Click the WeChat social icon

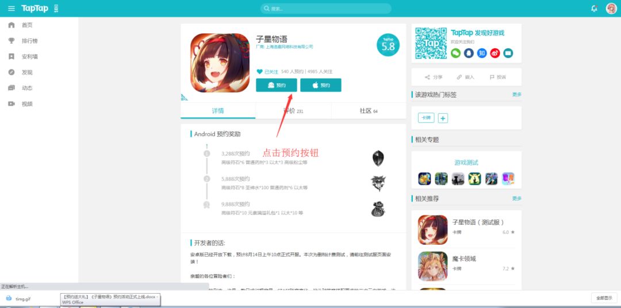pos(456,53)
